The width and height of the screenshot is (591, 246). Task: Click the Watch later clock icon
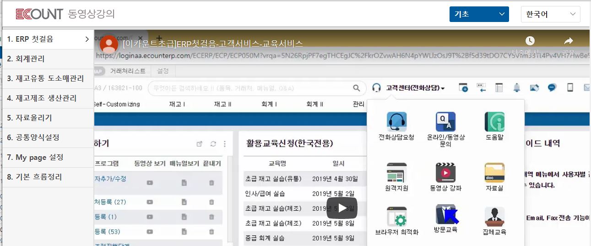coord(530,41)
